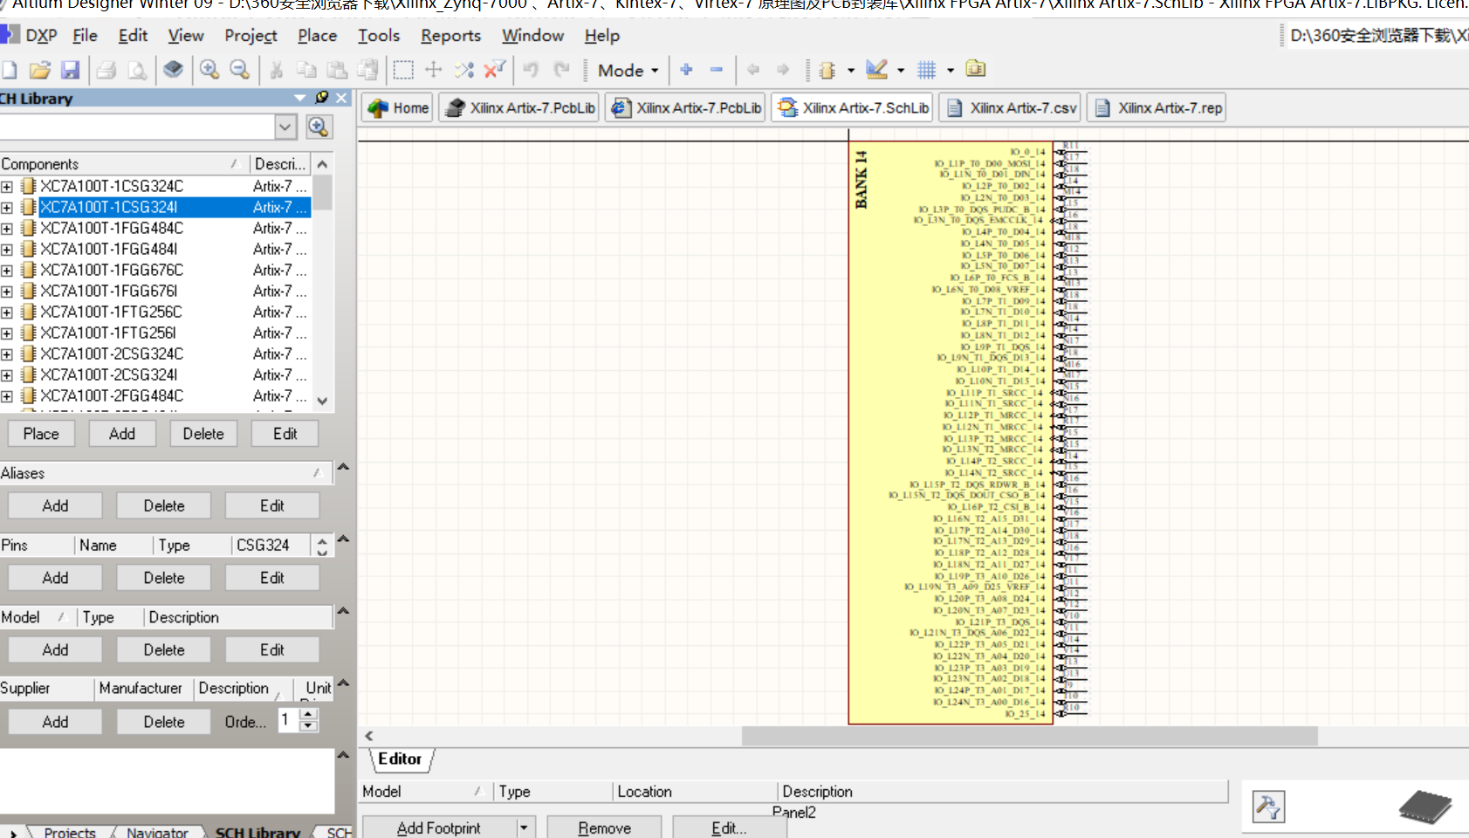The width and height of the screenshot is (1469, 838).
Task: Pin the SCH Library panel
Action: pos(322,98)
